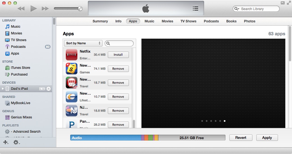The image size is (292, 154).
Task: Click the Apply button
Action: tap(267, 138)
